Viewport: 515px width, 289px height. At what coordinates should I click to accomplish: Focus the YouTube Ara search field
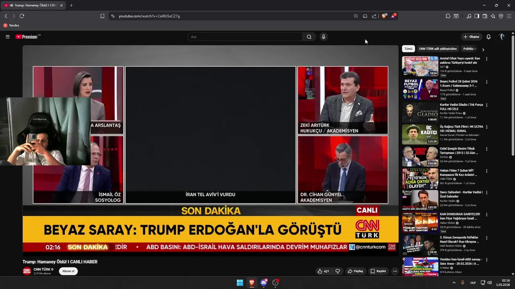click(x=245, y=37)
